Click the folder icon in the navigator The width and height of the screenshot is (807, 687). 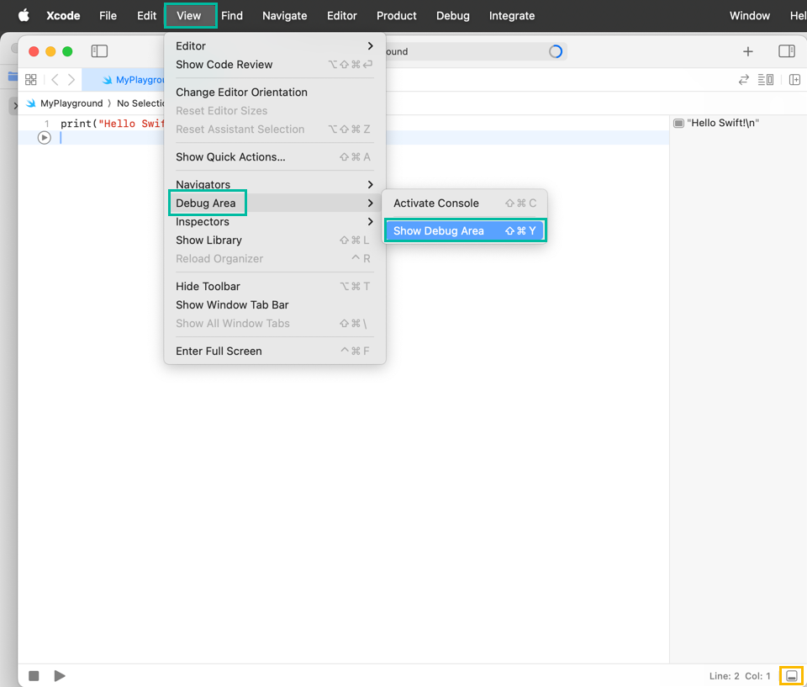click(13, 77)
